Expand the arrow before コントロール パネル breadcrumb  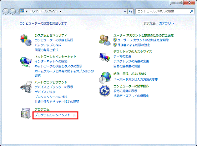27,11
